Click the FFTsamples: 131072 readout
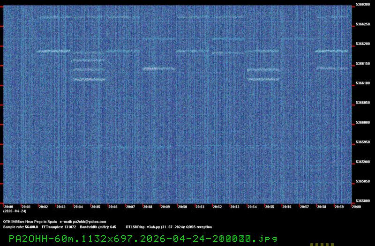Image resolution: width=375 pixels, height=246 pixels. [59, 227]
